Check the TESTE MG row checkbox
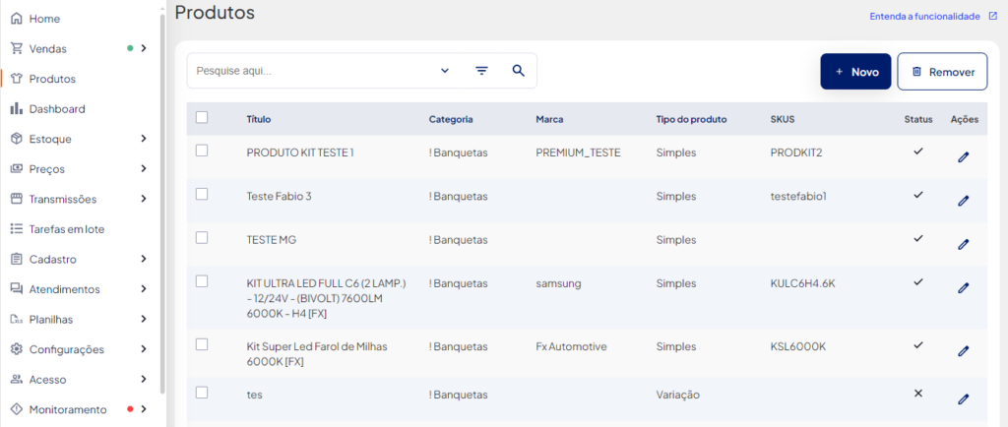Screen dimensions: 1008x427 [202, 237]
